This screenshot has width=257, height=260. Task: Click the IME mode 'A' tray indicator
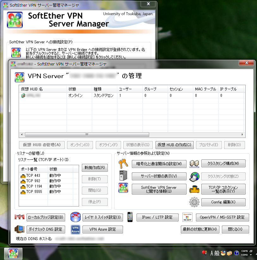tap(212, 253)
